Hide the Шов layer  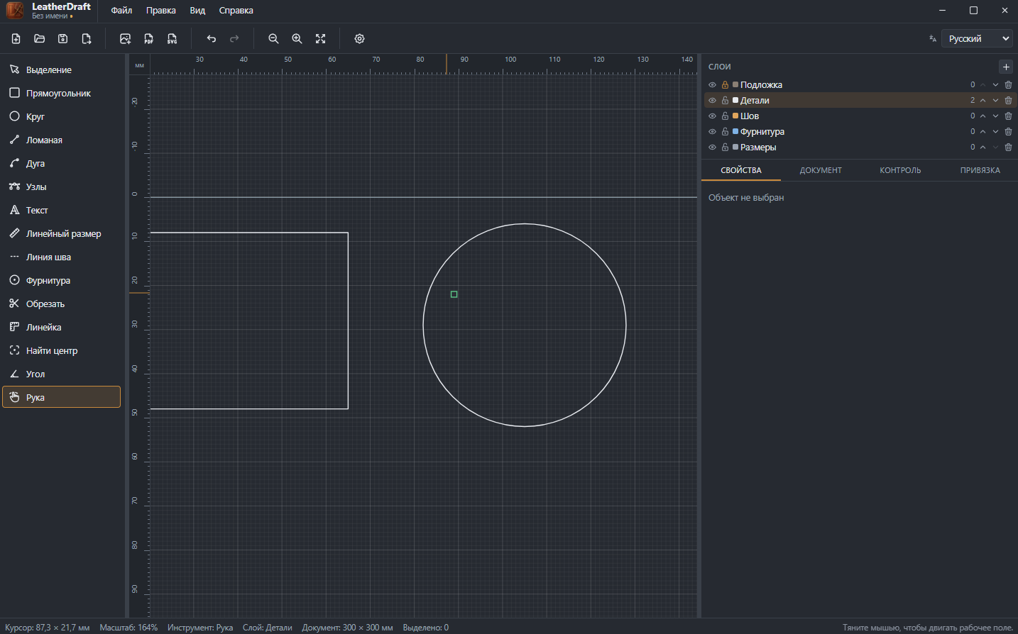tap(713, 116)
